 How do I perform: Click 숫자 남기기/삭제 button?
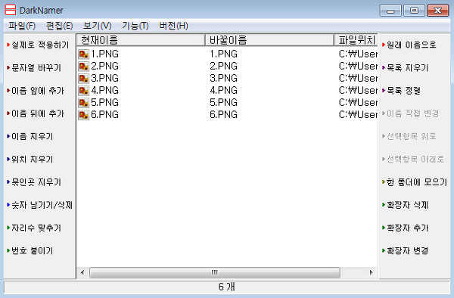[39, 205]
